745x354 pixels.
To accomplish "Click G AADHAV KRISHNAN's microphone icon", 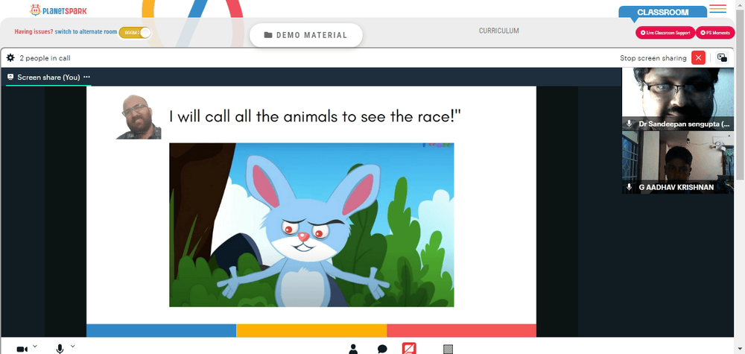I will 629,187.
